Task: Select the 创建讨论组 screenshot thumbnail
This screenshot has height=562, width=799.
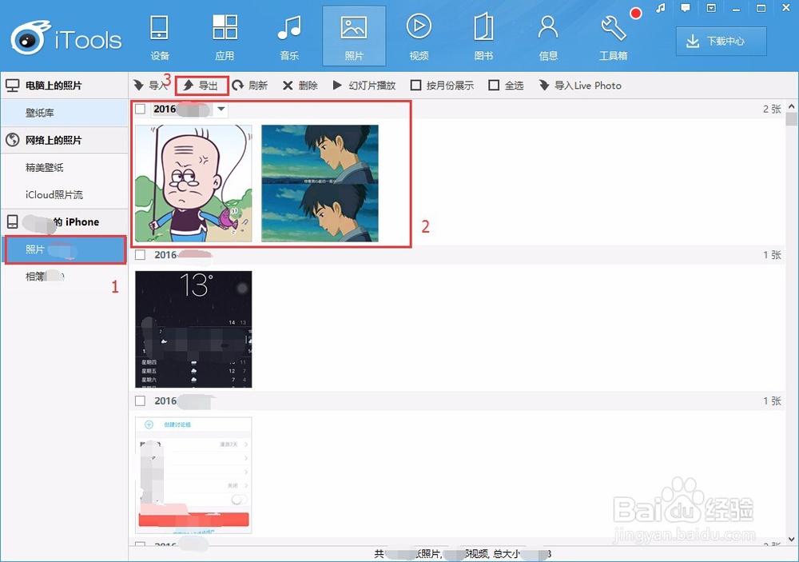Action: (x=193, y=476)
